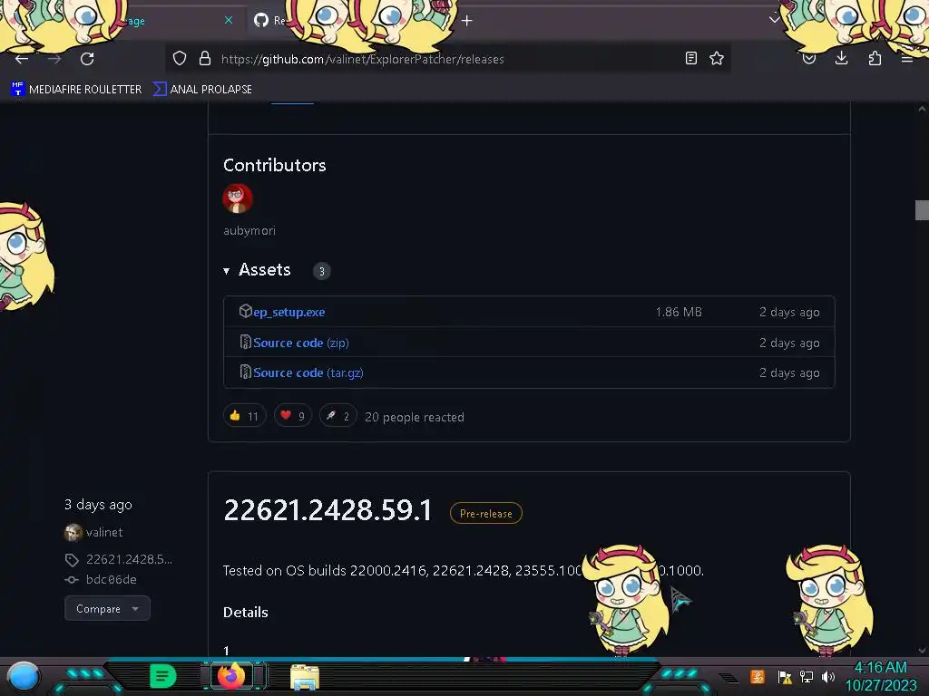This screenshot has height=696, width=929.
Task: View site security padlock icon
Action: pos(205,58)
